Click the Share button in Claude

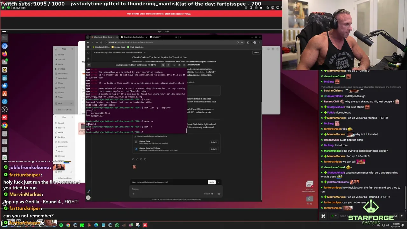tap(256, 52)
